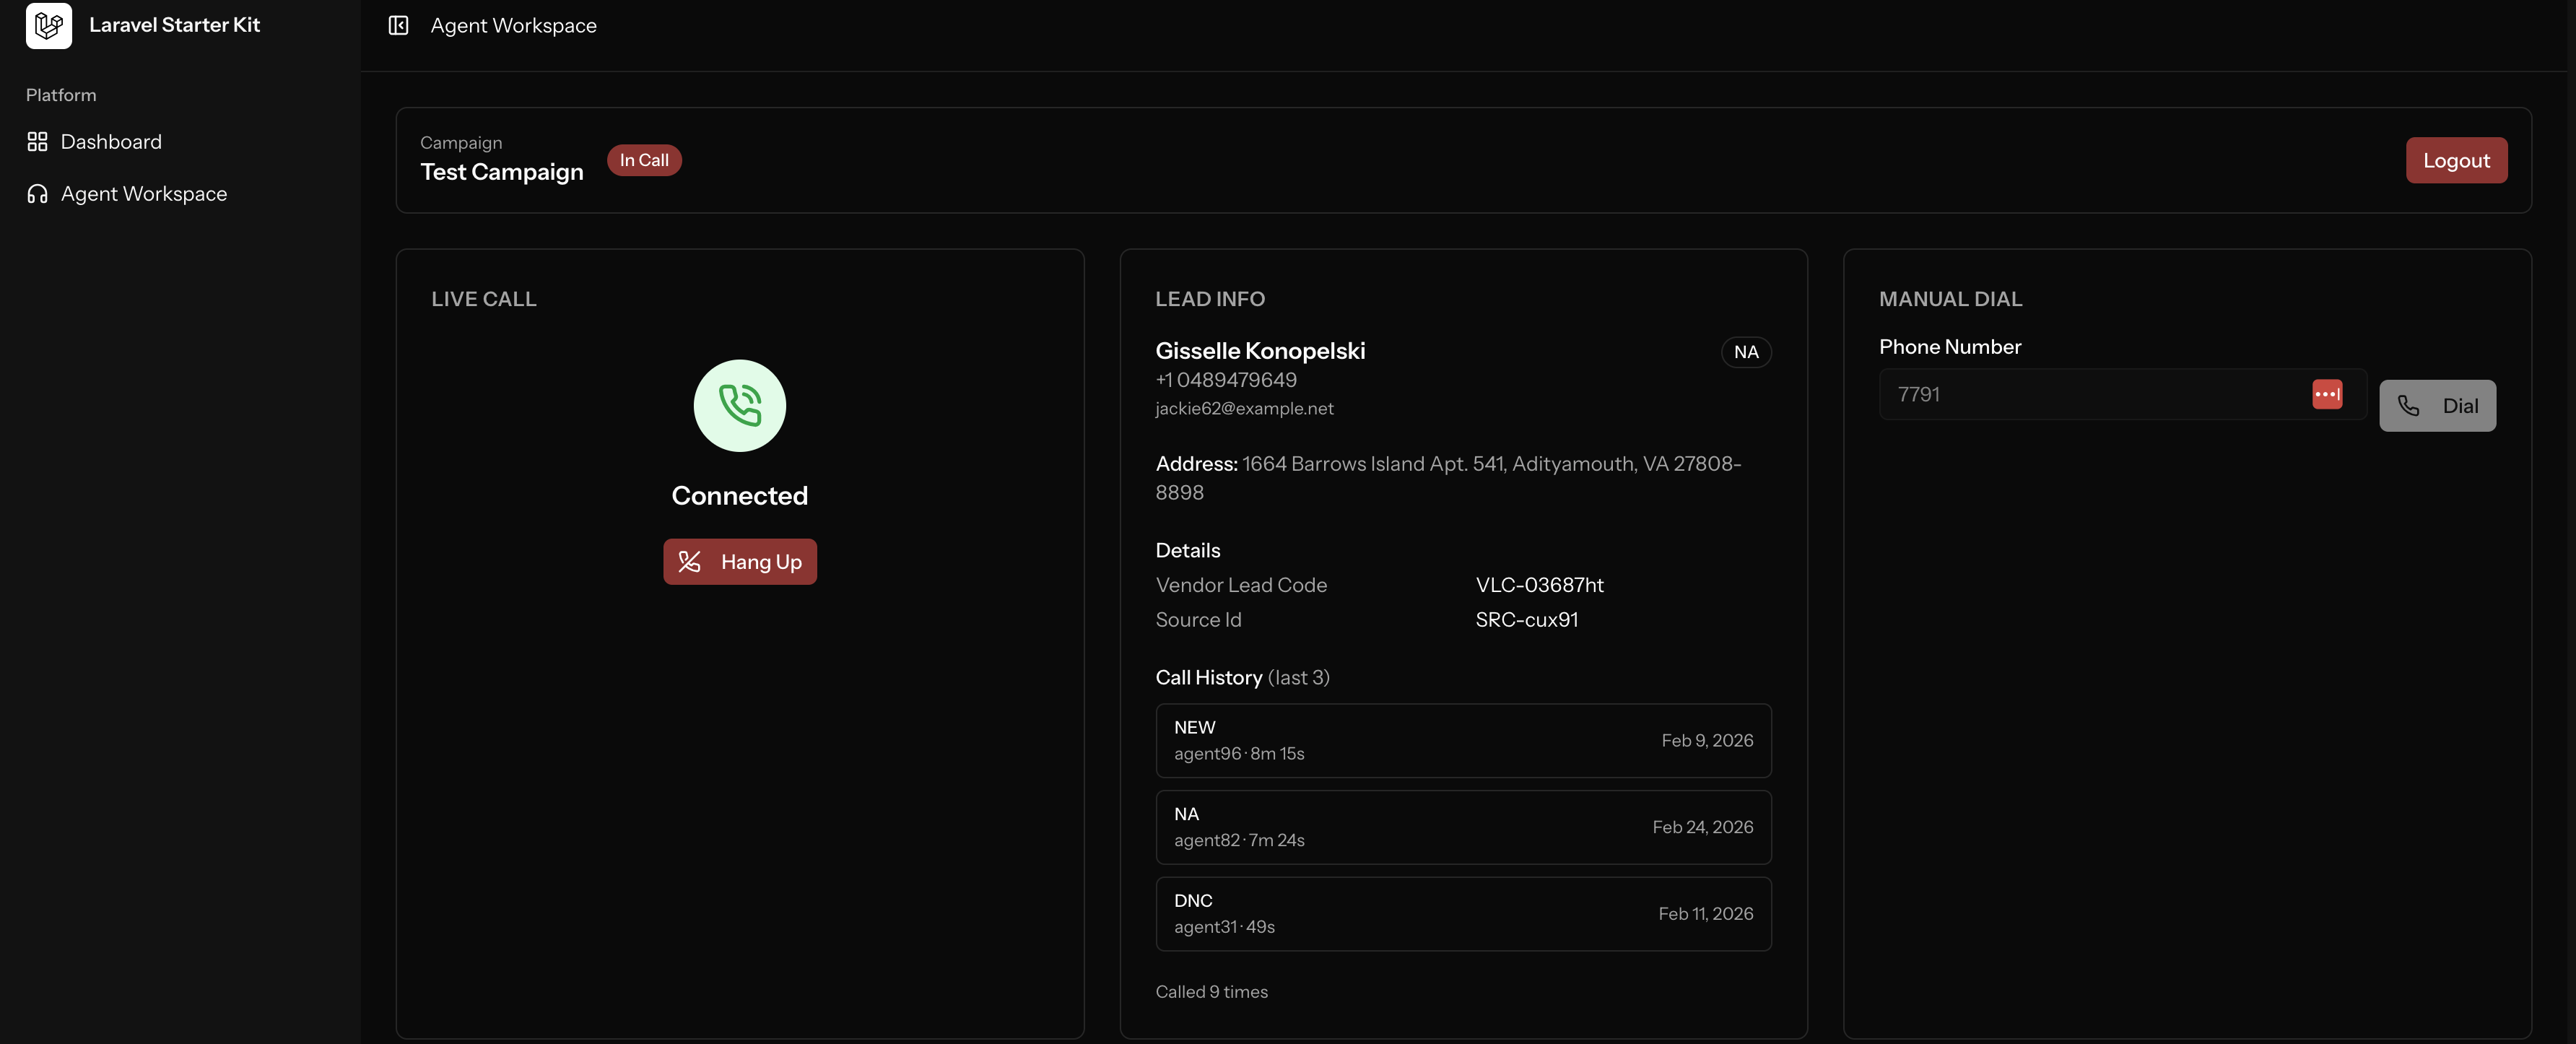
Task: Click the Platform section label
Action: [61, 95]
